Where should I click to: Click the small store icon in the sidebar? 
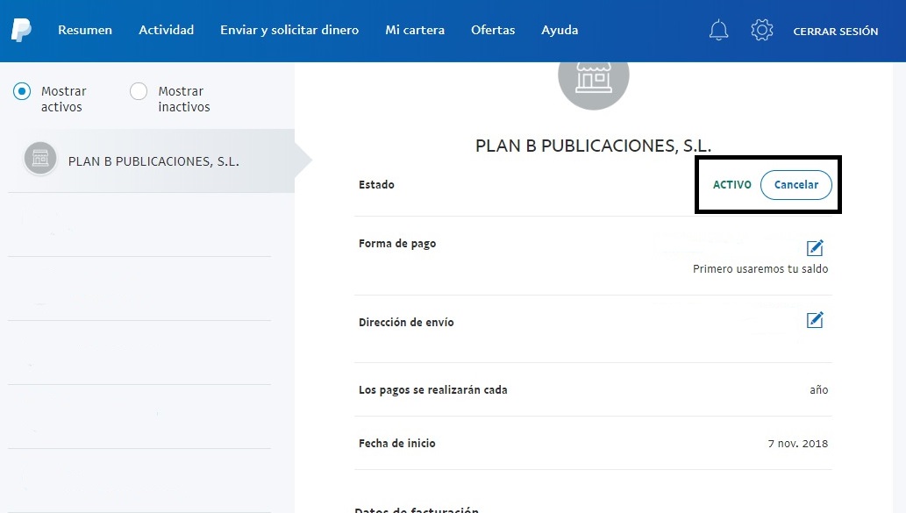(x=40, y=159)
